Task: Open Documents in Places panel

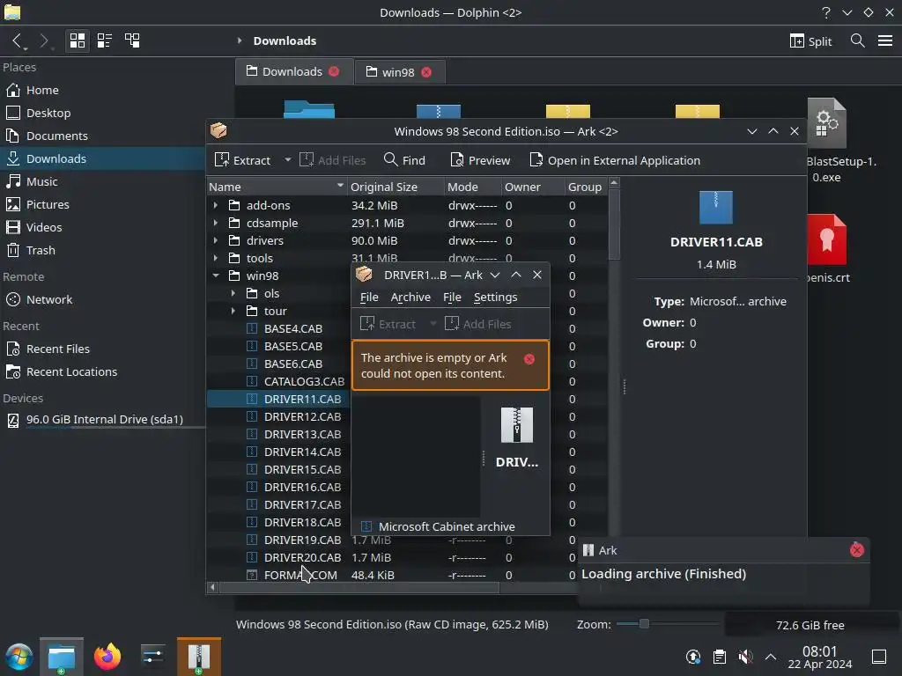Action: pos(103,136)
